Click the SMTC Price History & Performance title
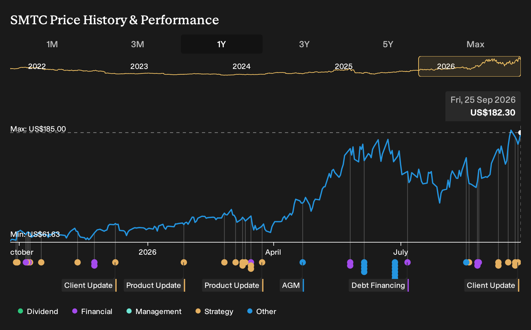The image size is (531, 330). pos(115,20)
